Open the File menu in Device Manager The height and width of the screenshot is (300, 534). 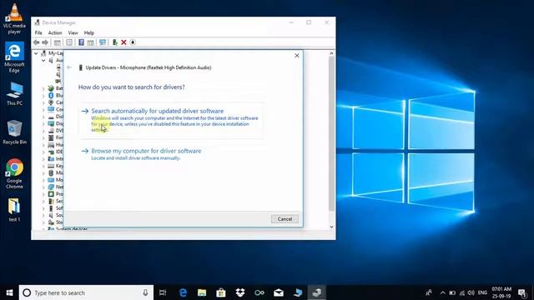[x=38, y=33]
